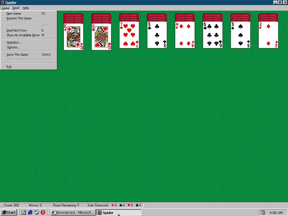Select the Queen of Hearts card
The image size is (288, 216).
101,37
